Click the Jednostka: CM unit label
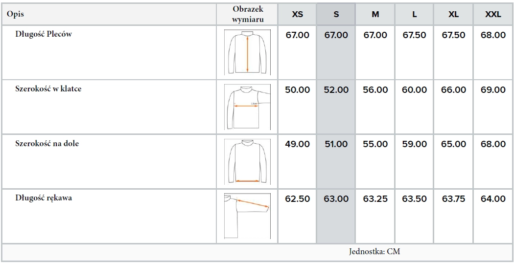Viewport: 514px width, 263px height. click(x=375, y=252)
